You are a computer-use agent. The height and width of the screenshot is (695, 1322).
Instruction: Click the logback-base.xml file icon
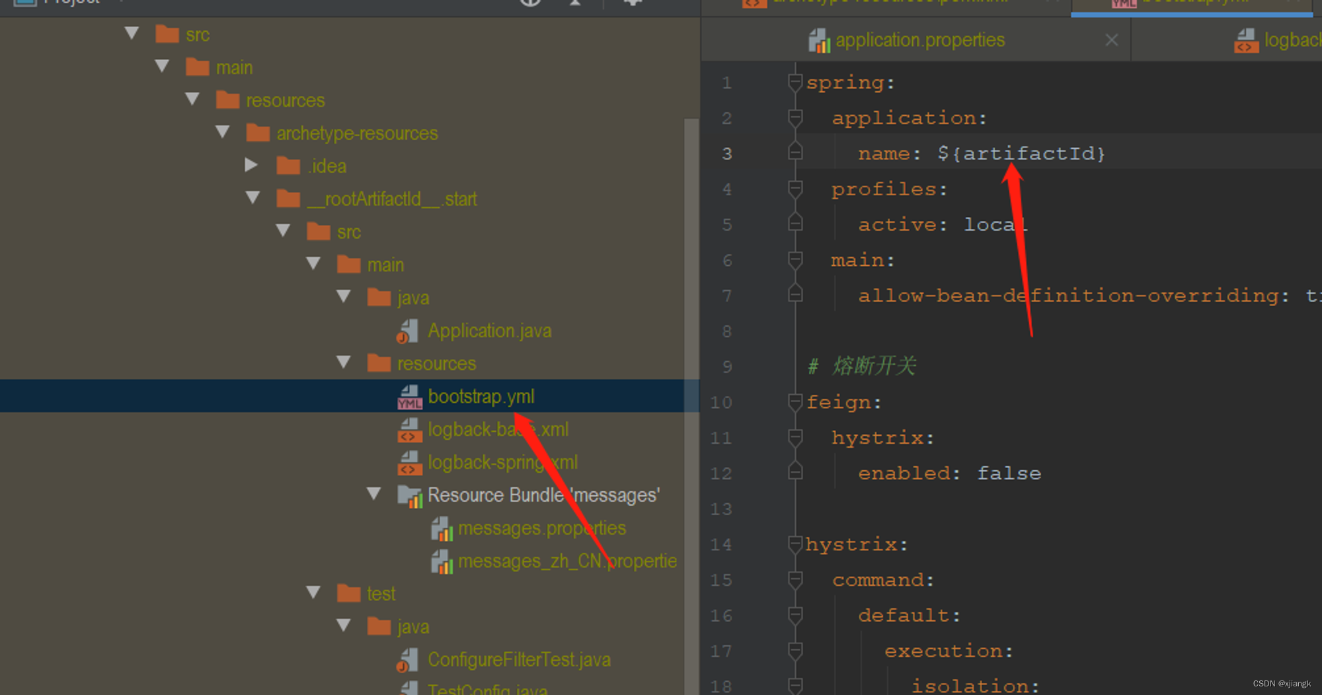[x=409, y=430]
